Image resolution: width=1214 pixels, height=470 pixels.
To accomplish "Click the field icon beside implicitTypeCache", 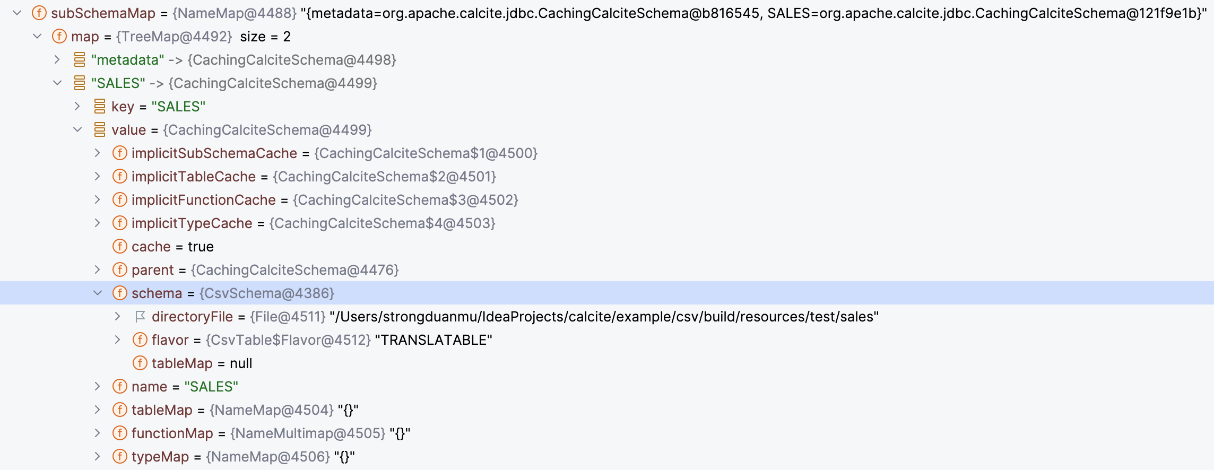I will (120, 223).
